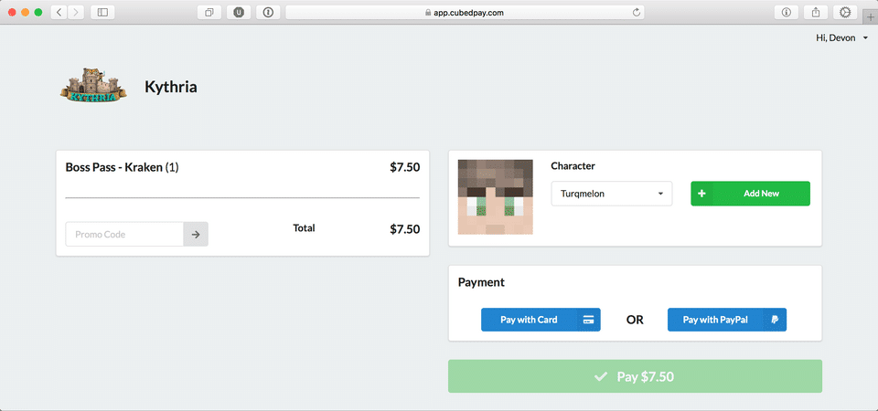The image size is (878, 411).
Task: Click the gear extension icon in toolbar
Action: pos(845,12)
